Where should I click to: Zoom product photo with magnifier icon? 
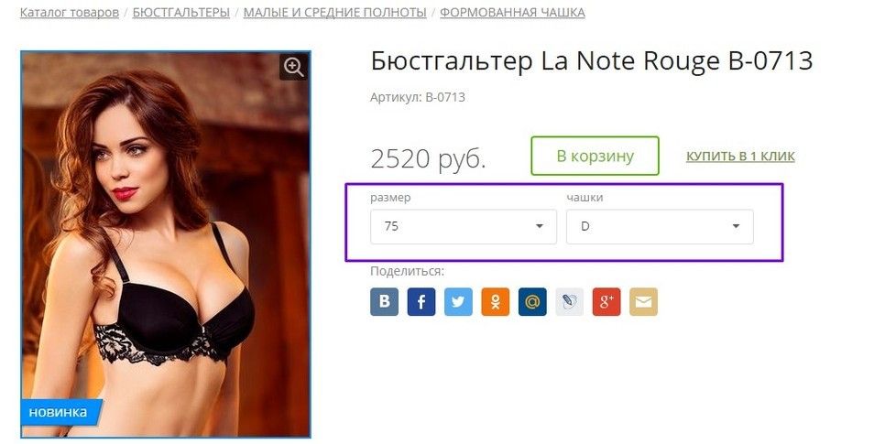click(293, 67)
